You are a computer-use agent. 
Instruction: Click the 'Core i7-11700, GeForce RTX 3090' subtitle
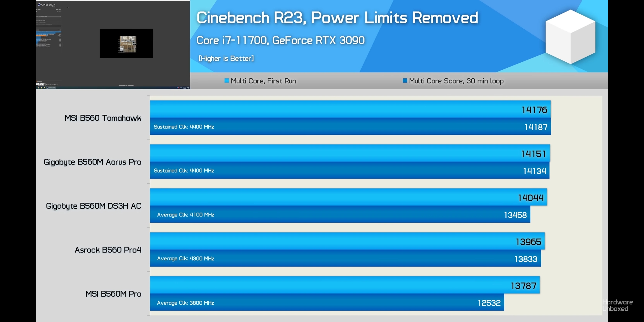(x=281, y=40)
